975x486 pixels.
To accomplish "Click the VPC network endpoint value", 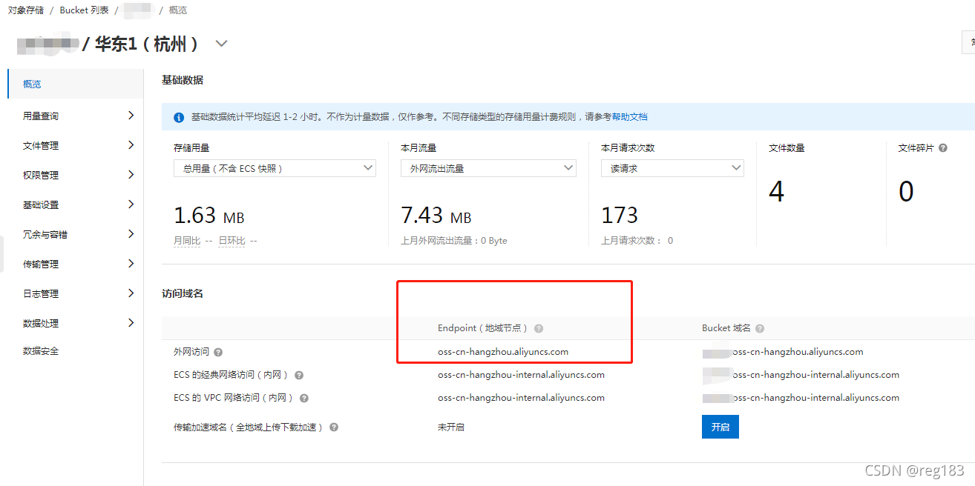I will click(521, 398).
